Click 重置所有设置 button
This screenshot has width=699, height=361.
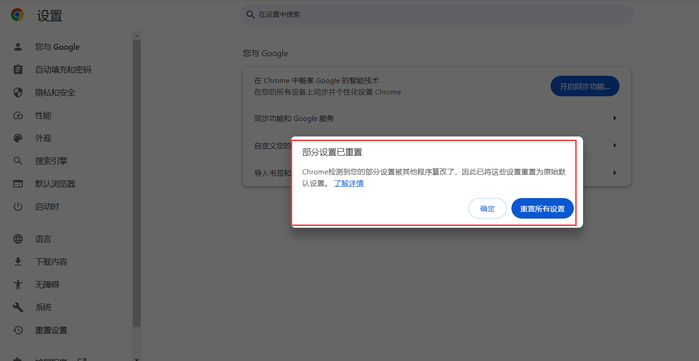542,209
